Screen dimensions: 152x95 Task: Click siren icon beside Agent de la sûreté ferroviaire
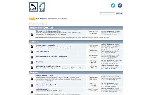pyautogui.click(x=32, y=67)
